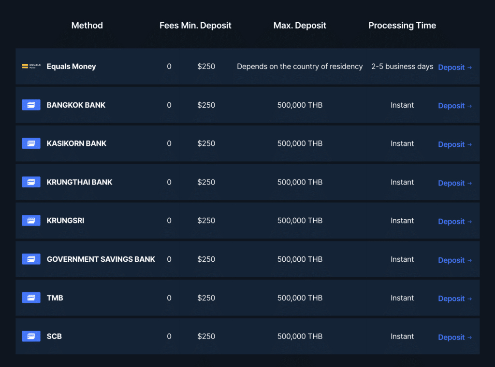495x367 pixels.
Task: Click the card icon beside KASIKORN BANK
Action: 31,143
